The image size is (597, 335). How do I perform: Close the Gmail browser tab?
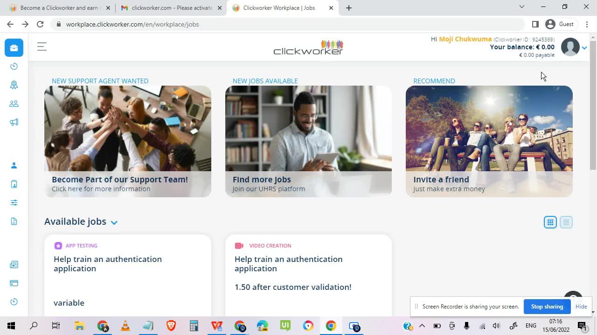pos(220,8)
